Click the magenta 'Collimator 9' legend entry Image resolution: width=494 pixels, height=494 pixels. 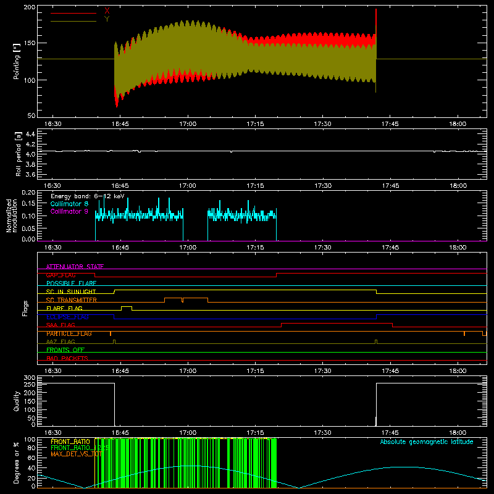pyautogui.click(x=69, y=211)
